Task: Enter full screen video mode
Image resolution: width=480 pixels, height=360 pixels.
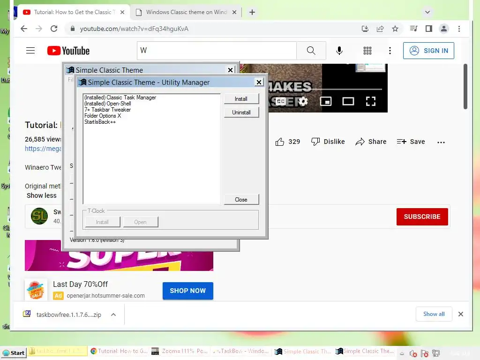Action: tap(371, 101)
